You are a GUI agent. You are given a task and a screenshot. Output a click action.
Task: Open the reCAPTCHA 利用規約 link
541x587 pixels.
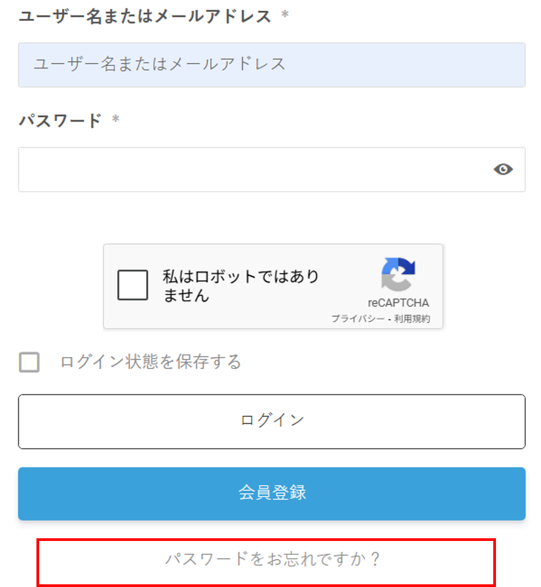(412, 319)
